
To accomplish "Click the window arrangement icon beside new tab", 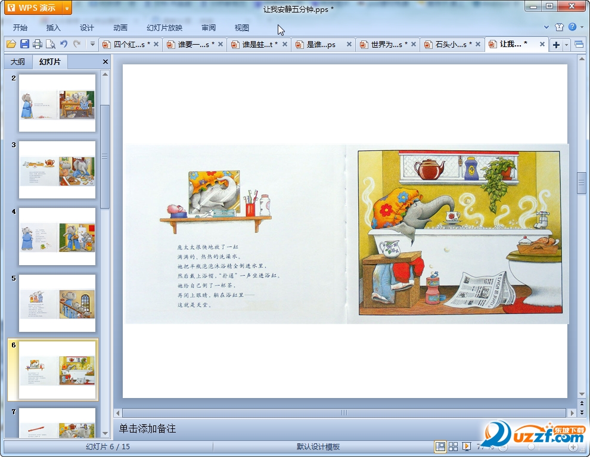I will click(579, 45).
